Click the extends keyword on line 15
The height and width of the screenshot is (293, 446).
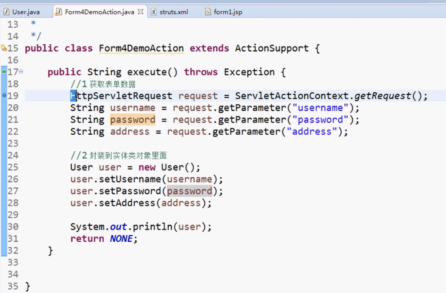(x=210, y=48)
